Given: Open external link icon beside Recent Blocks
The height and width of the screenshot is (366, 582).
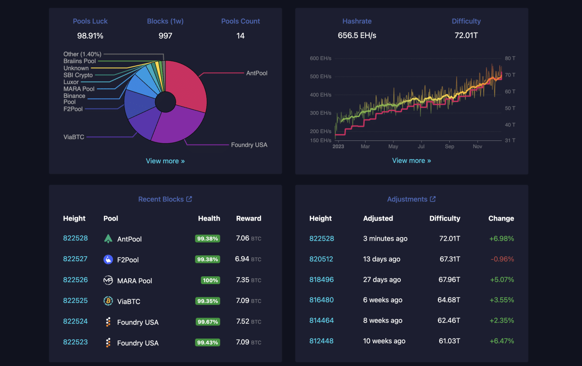Looking at the screenshot, I should click(189, 199).
